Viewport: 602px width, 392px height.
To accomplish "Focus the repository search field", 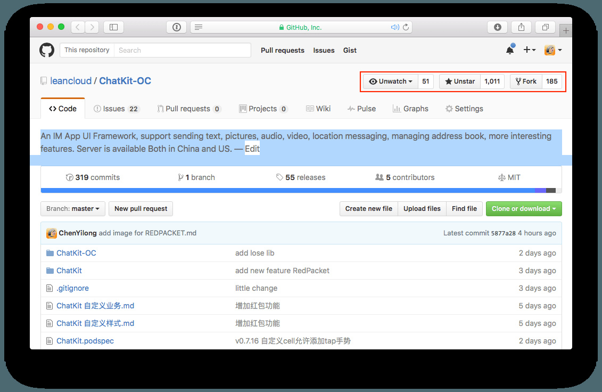I will tap(183, 50).
